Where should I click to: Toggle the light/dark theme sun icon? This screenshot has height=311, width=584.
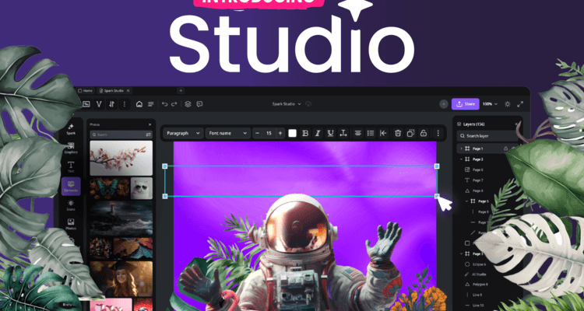[x=507, y=104]
